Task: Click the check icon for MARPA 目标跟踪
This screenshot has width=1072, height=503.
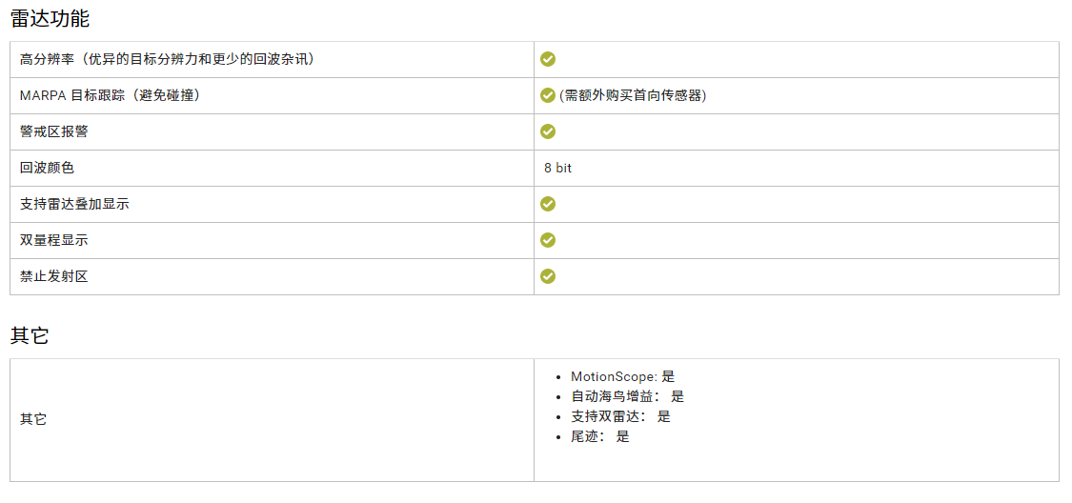Action: click(x=548, y=95)
